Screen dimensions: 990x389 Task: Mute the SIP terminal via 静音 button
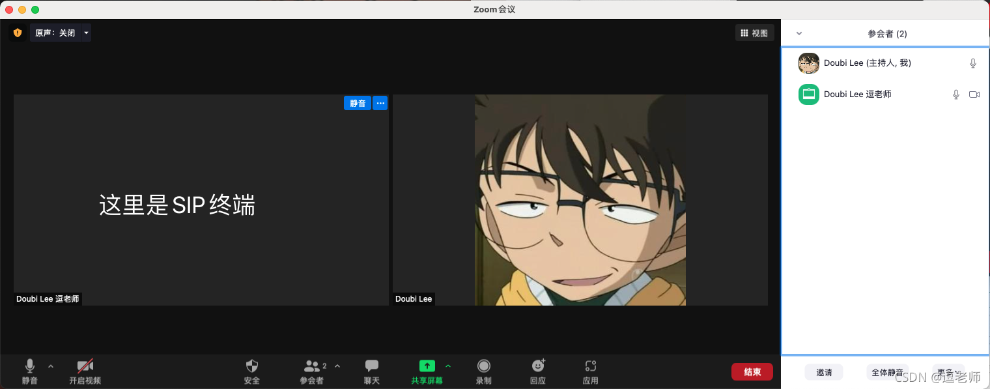coord(358,103)
